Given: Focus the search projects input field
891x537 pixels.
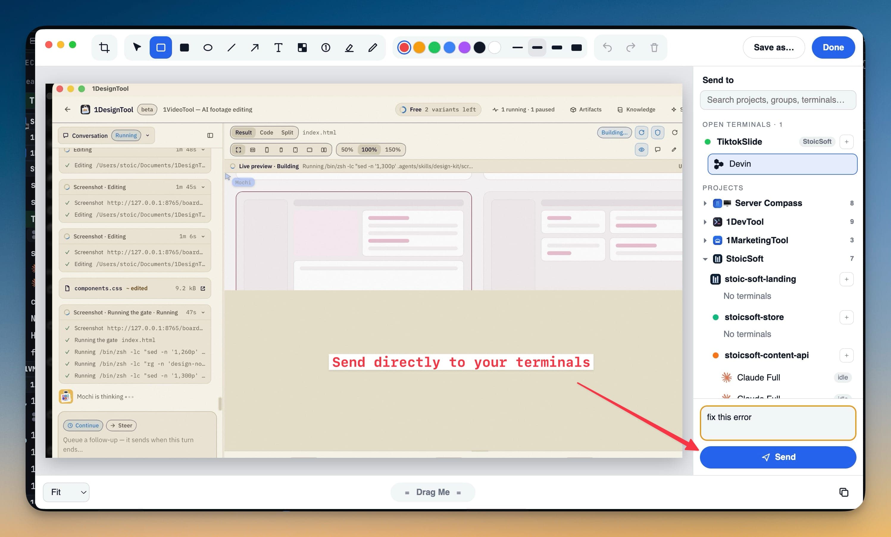Looking at the screenshot, I should [x=778, y=100].
